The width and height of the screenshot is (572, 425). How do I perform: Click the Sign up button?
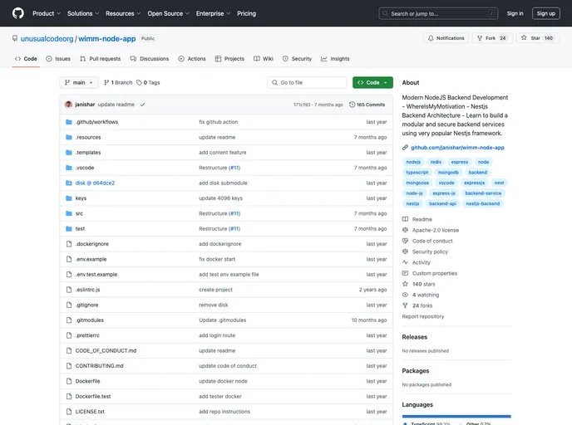click(545, 13)
